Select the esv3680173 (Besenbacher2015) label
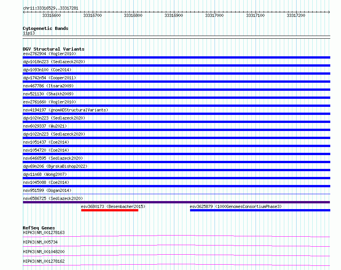Viewport: 341px width, 270px height. pyautogui.click(x=113, y=206)
